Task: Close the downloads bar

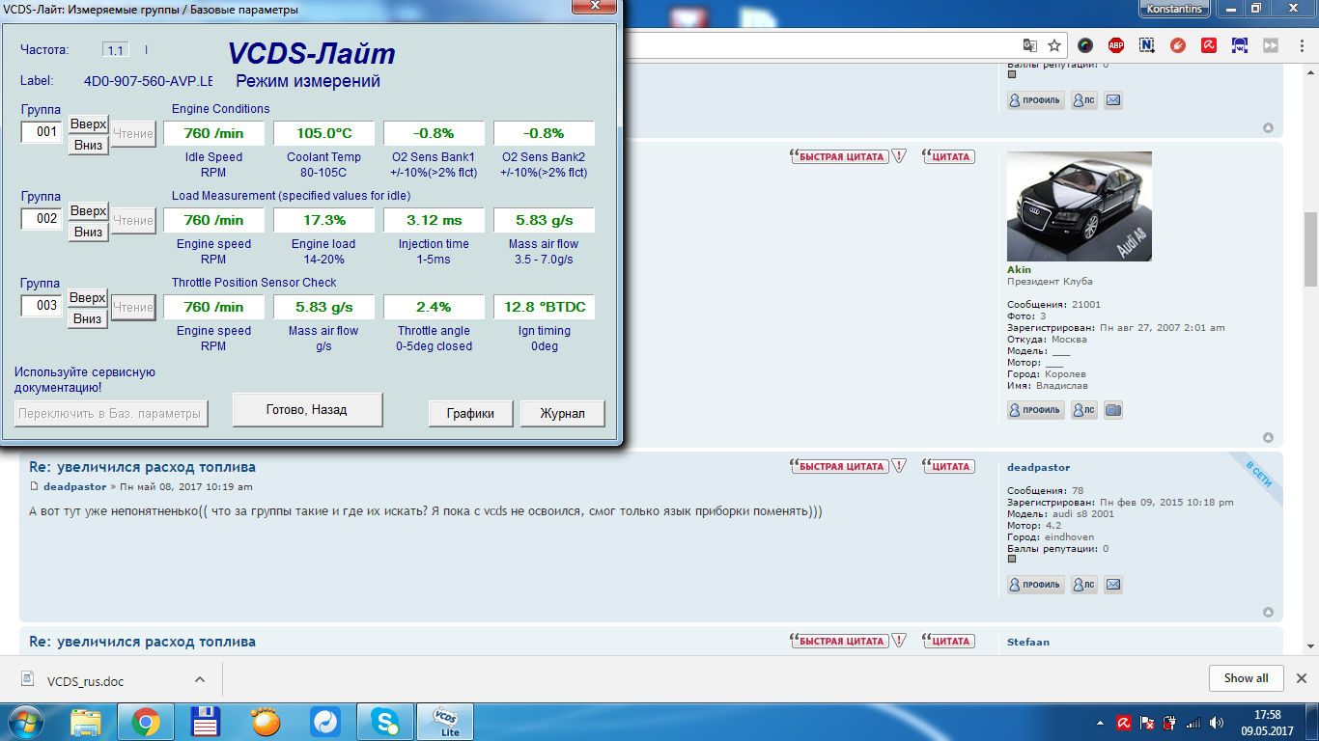Action: click(x=1301, y=678)
